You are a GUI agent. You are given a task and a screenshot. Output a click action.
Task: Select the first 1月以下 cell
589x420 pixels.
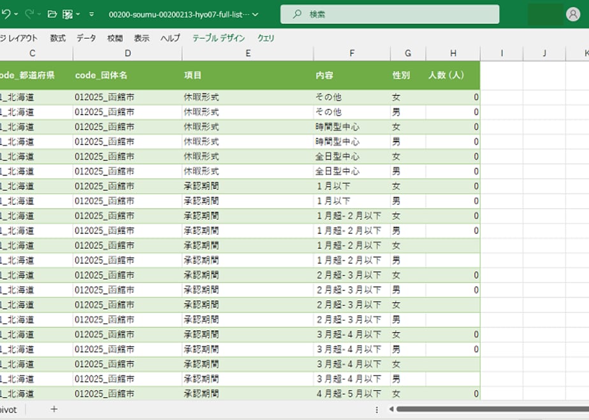coord(352,186)
